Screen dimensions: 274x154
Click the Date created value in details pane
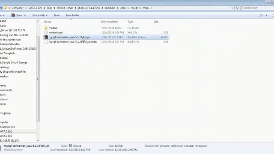pyautogui.click(x=126, y=150)
